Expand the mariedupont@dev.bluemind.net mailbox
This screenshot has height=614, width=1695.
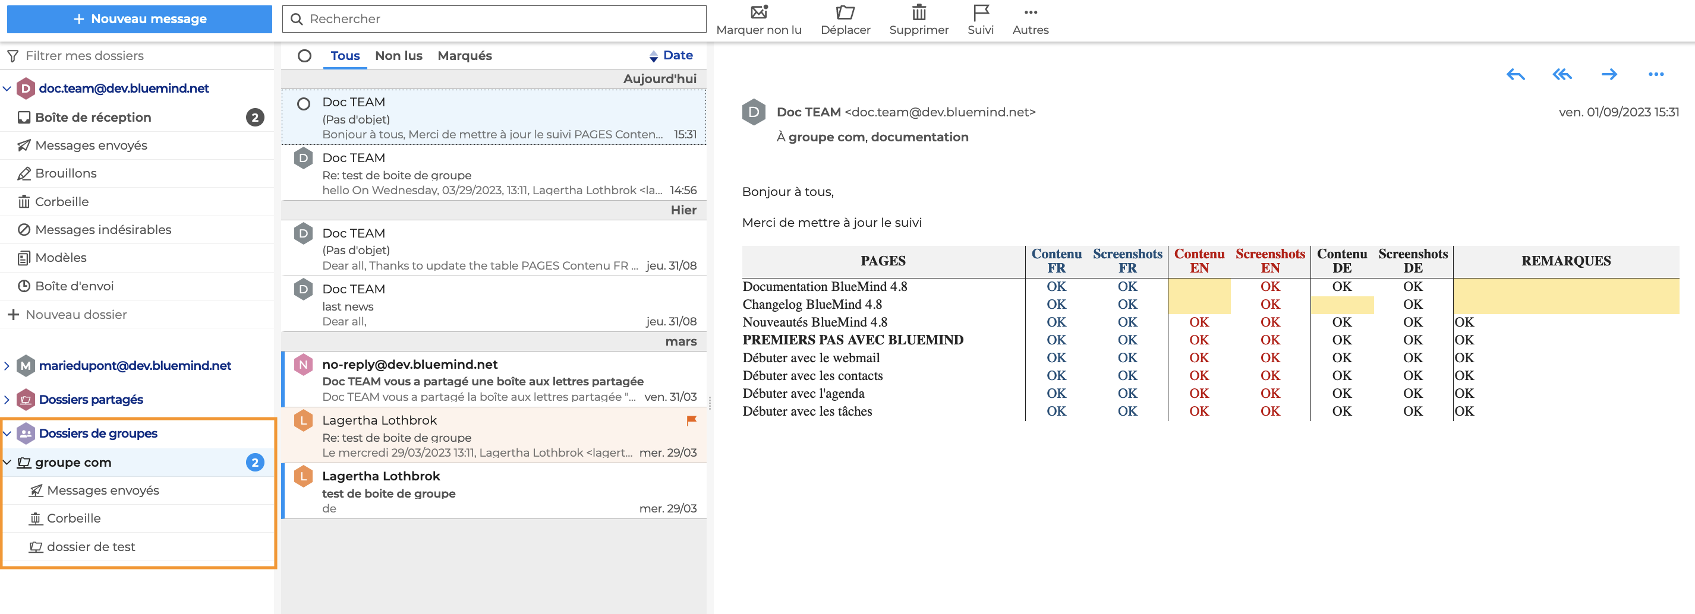click(x=7, y=366)
